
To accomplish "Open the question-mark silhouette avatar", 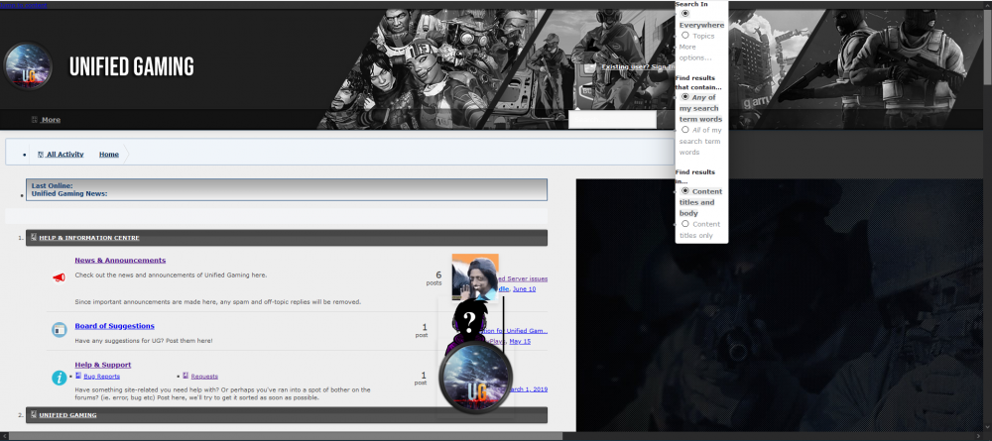I will click(x=469, y=324).
